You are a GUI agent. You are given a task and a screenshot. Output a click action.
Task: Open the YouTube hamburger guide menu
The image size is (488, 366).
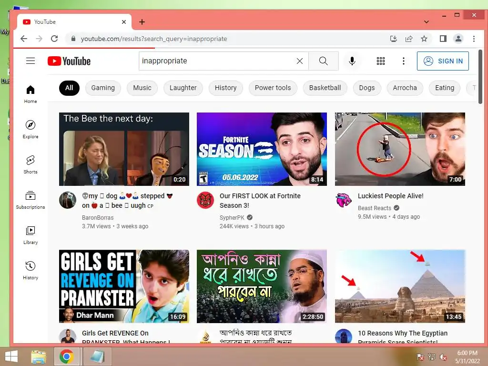[30, 61]
